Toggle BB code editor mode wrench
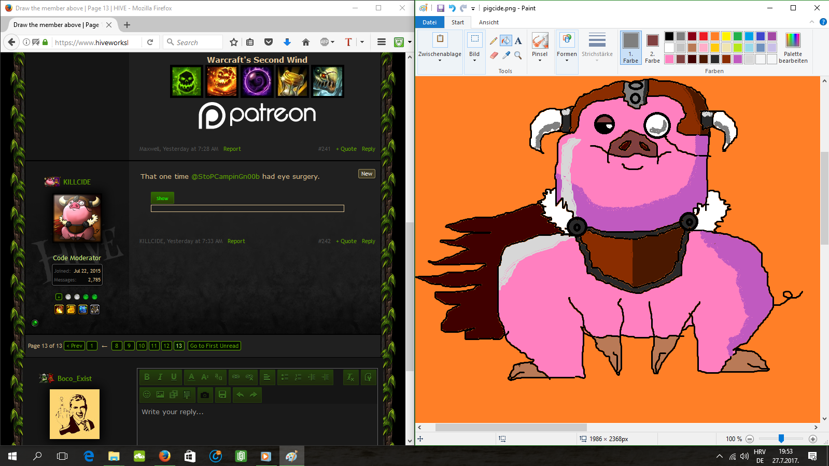 (x=368, y=377)
